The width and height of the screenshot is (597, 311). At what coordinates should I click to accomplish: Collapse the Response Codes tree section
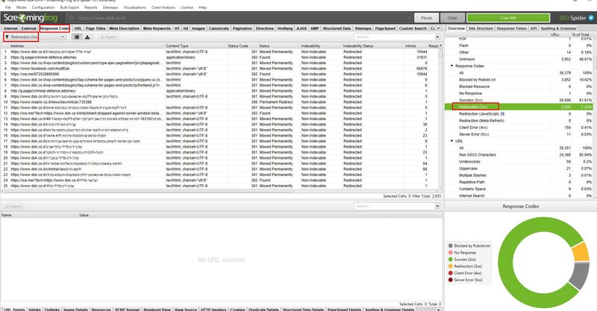452,66
